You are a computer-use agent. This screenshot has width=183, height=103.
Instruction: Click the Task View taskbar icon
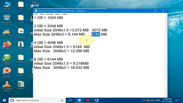pos(70,100)
